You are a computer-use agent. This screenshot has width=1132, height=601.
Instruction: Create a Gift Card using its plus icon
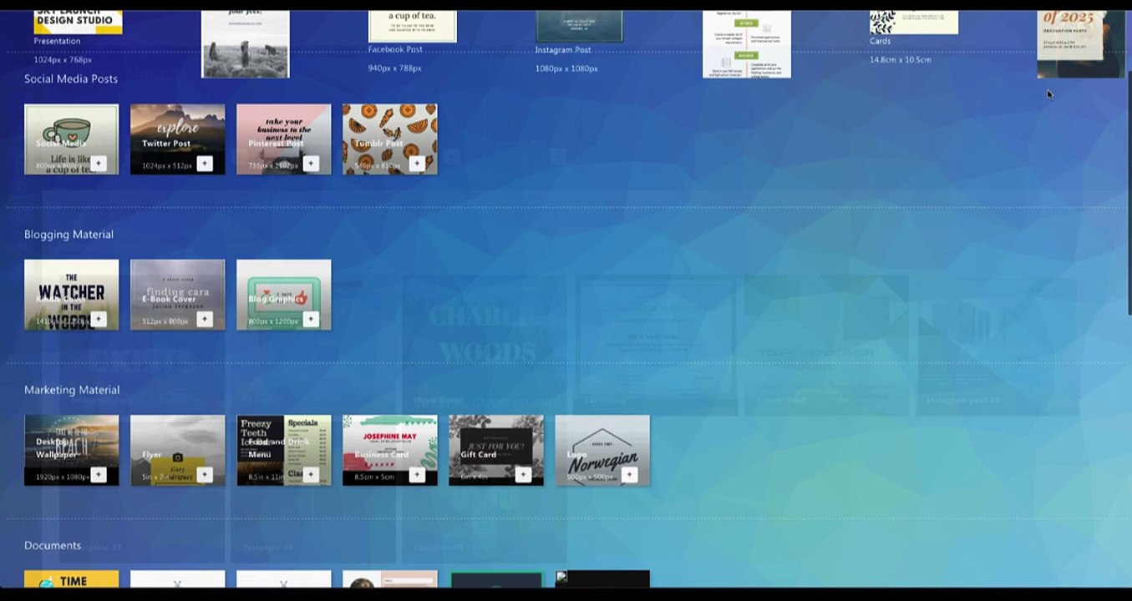coord(523,474)
